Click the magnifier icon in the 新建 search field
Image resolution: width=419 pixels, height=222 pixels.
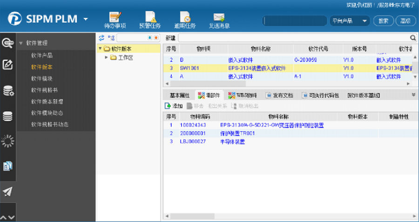click(412, 38)
